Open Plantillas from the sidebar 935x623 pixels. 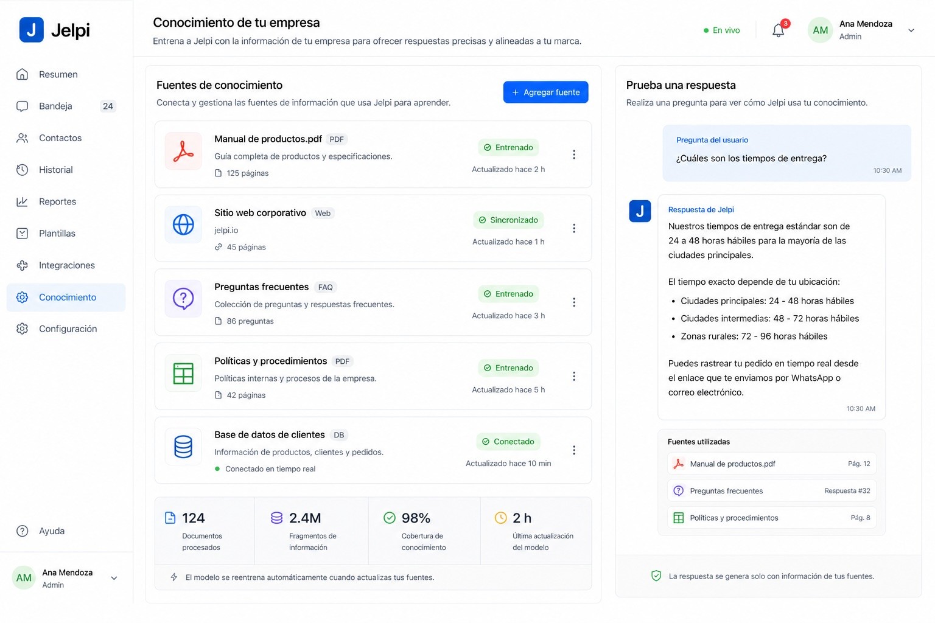pos(66,234)
